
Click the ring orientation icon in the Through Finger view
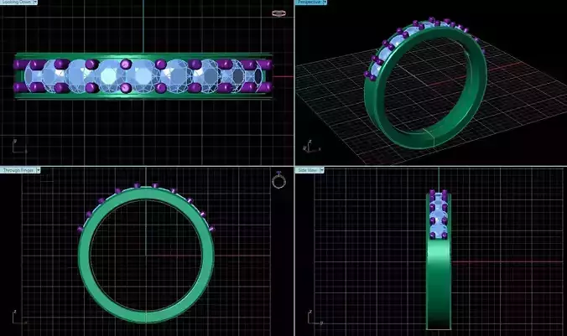(278, 180)
